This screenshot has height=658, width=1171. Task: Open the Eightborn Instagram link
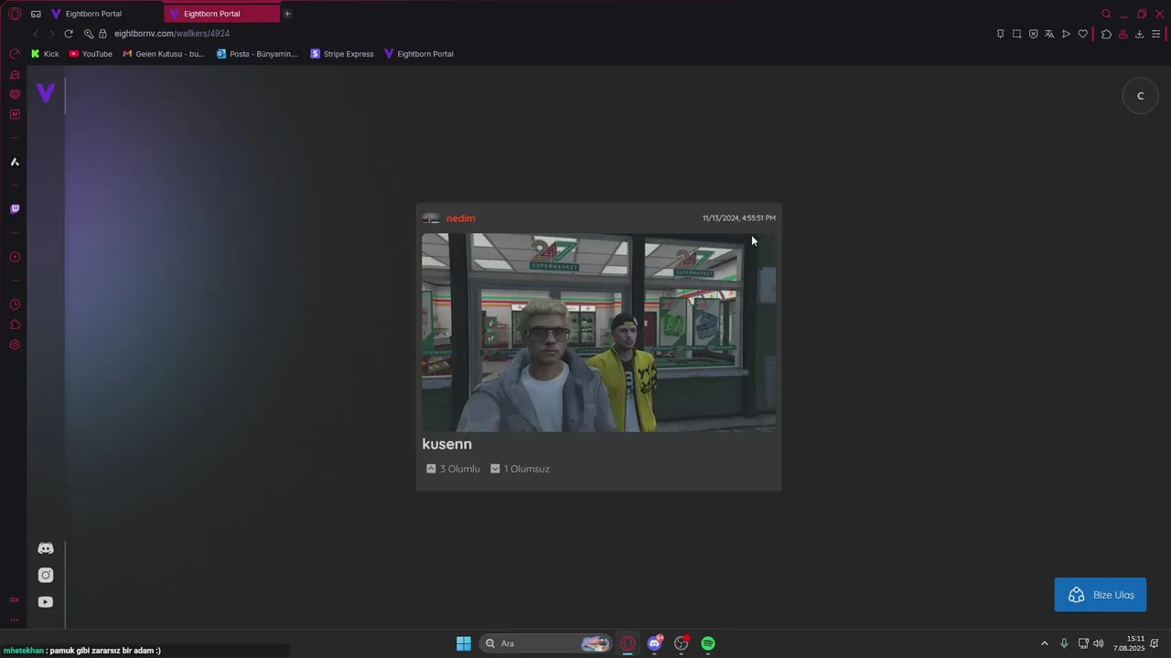coord(46,575)
